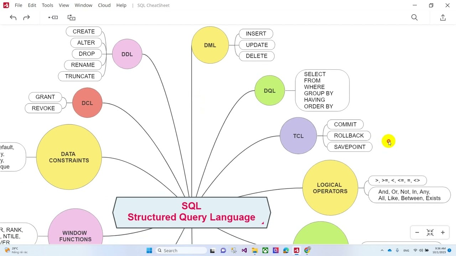Click the OneDrive cloud tray icon
The width and height of the screenshot is (456, 256).
[x=389, y=251]
